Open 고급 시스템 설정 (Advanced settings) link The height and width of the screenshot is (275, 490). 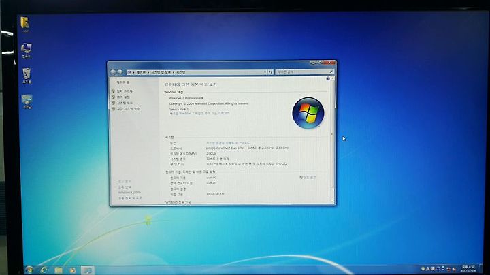(128, 109)
